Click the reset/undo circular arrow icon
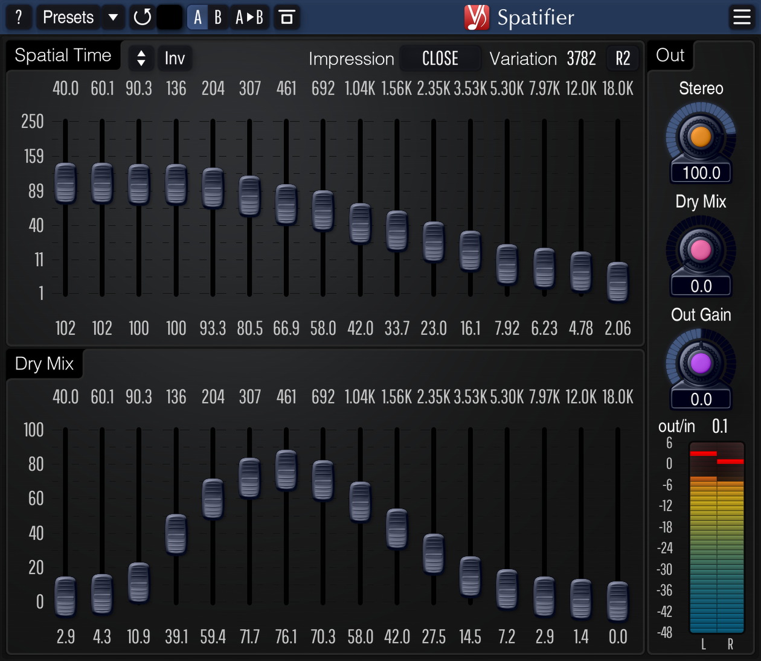The height and width of the screenshot is (661, 761). point(142,17)
